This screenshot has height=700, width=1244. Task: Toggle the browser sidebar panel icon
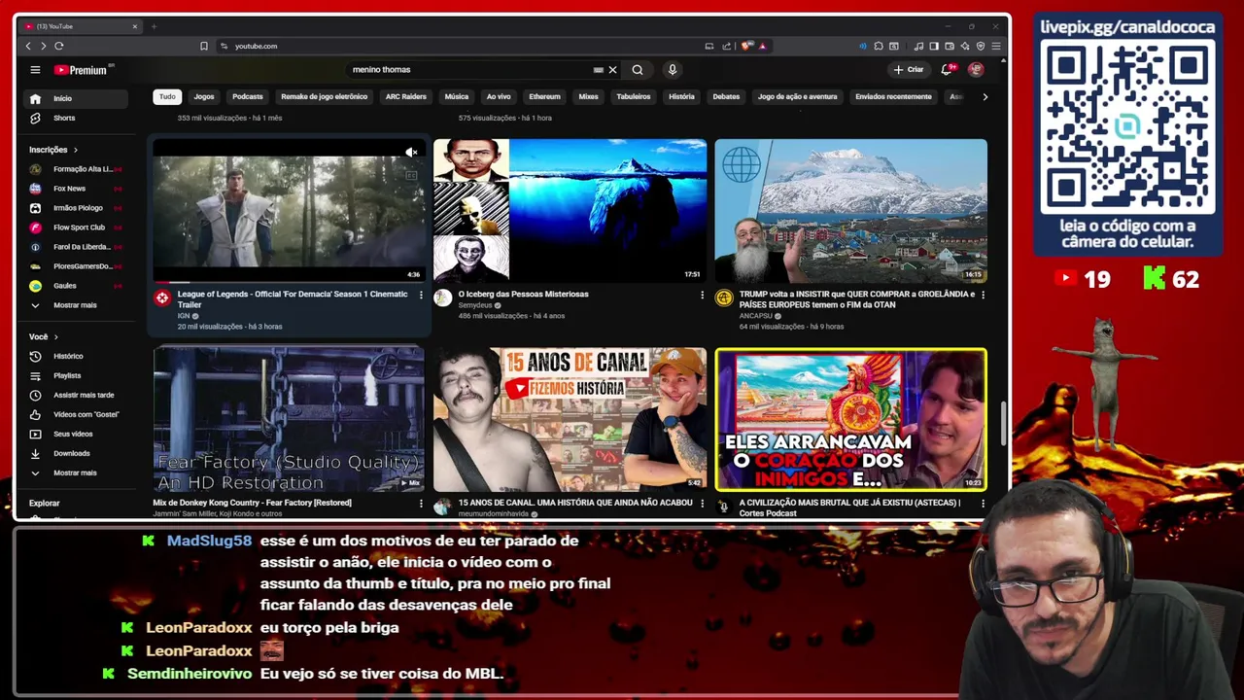coord(934,46)
